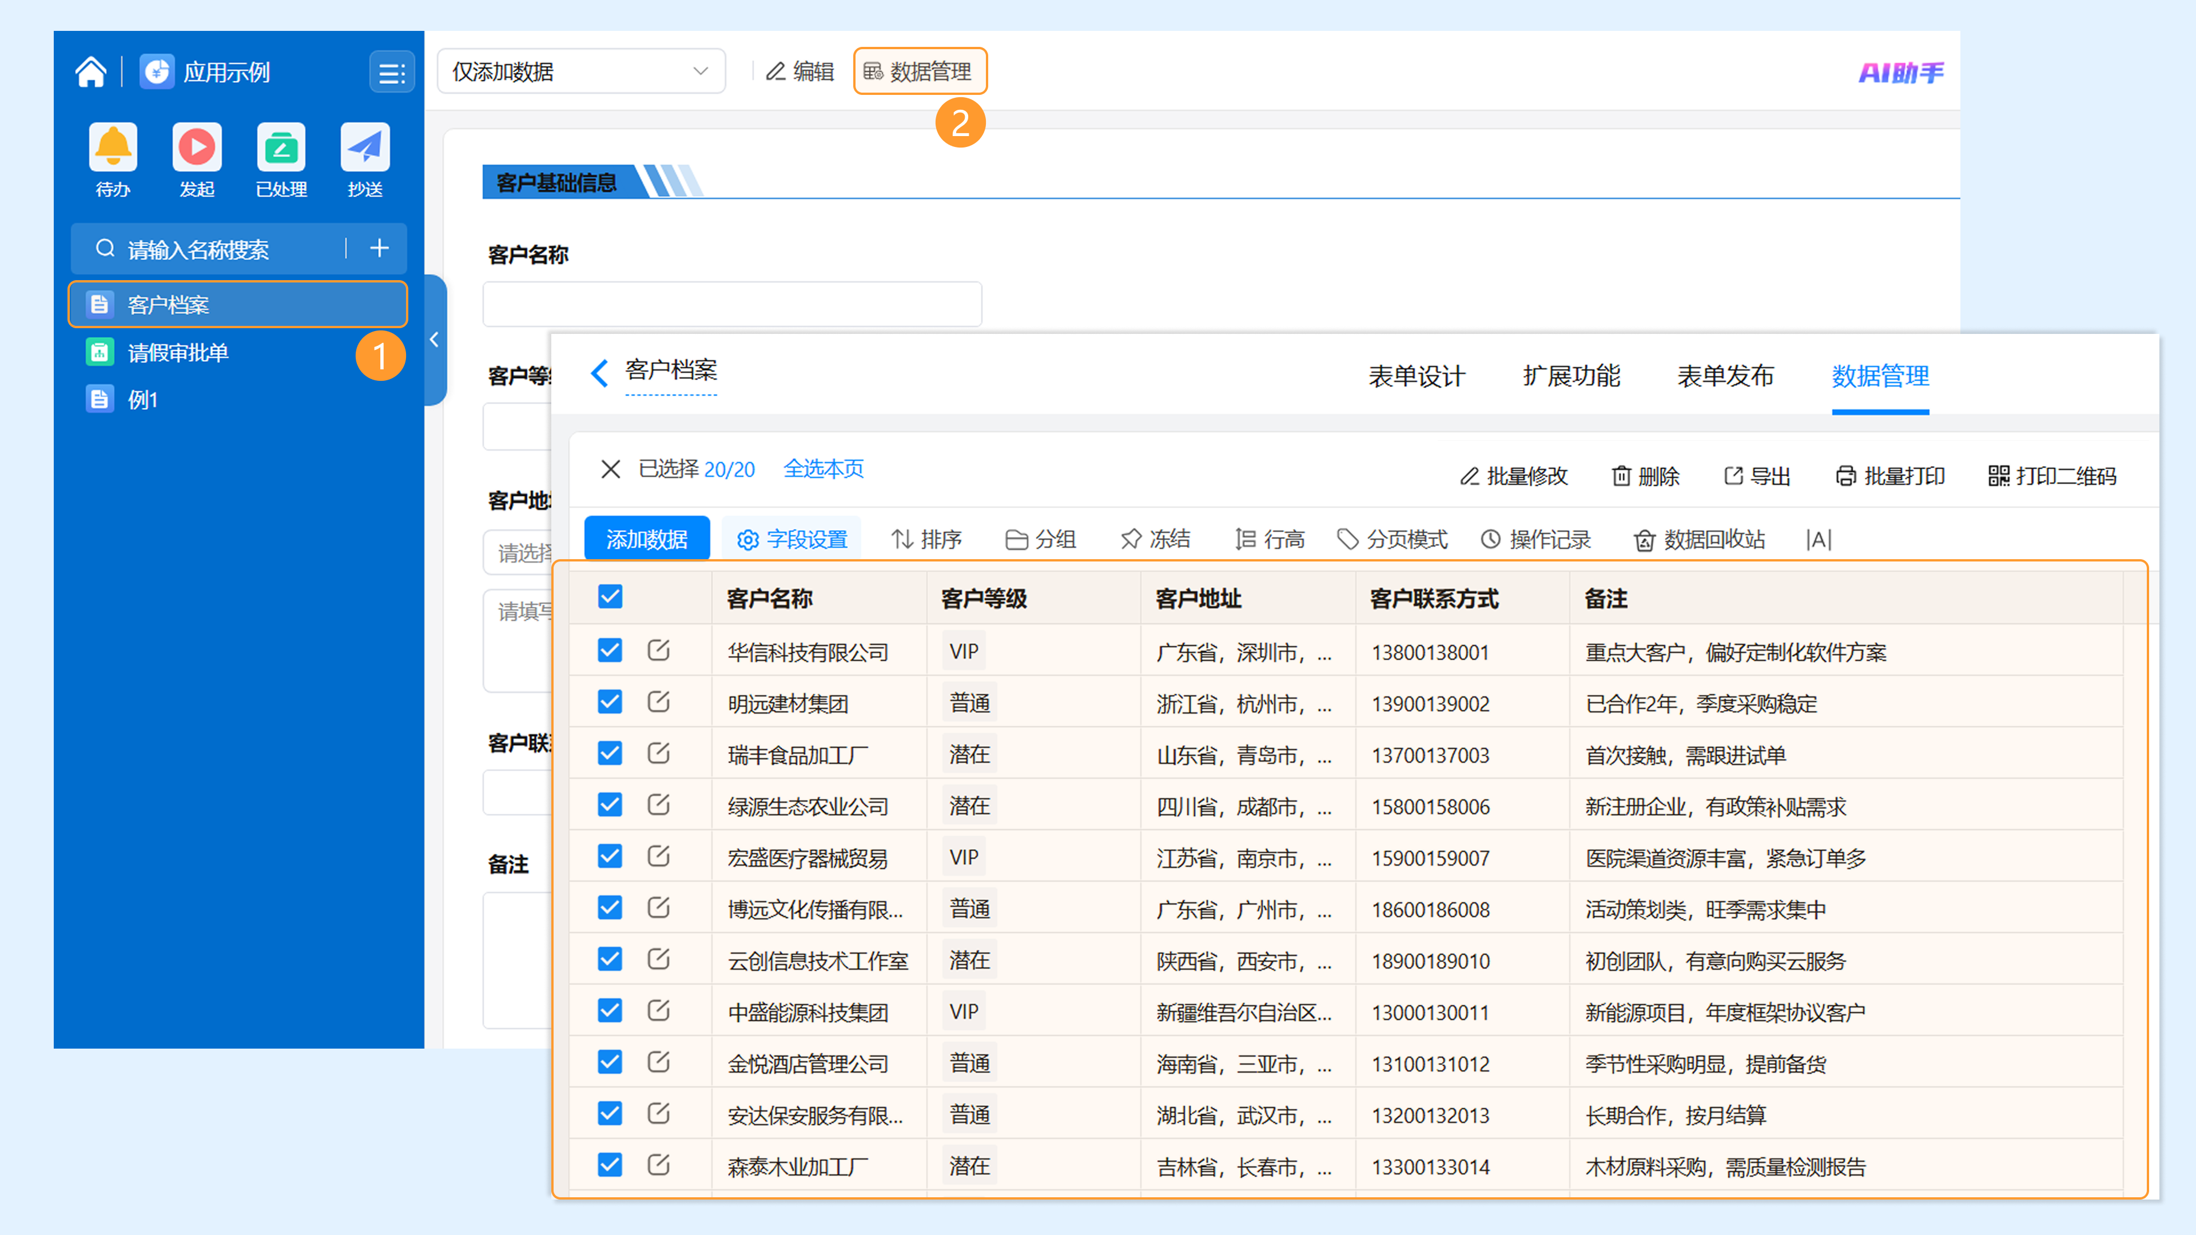Switch to 扩展功能 tab
2196x1235 pixels.
1571,376
